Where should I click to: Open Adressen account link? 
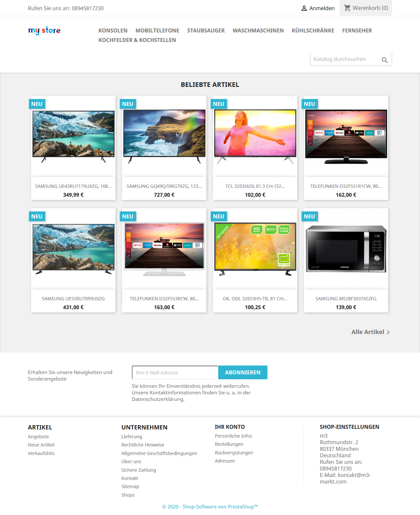[x=225, y=461]
